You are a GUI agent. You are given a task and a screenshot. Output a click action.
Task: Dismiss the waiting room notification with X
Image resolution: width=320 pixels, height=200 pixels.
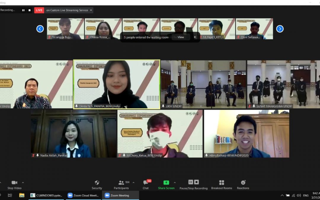[x=195, y=37]
